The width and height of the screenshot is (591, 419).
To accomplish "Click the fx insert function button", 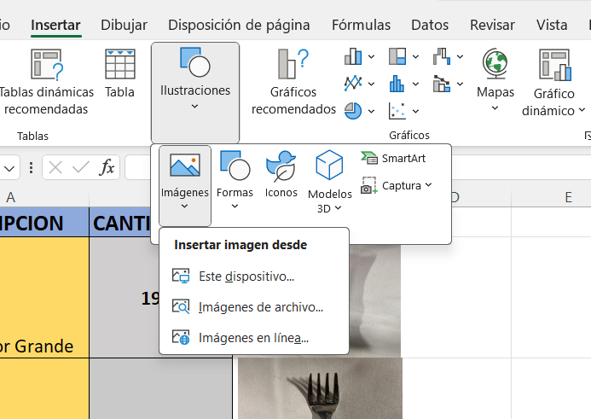I will (107, 167).
